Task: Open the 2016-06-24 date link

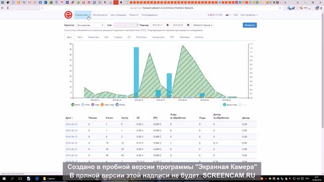Action: click(x=71, y=130)
